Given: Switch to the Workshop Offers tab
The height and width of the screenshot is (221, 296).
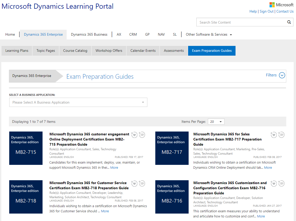Looking at the screenshot, I should pyautogui.click(x=109, y=51).
